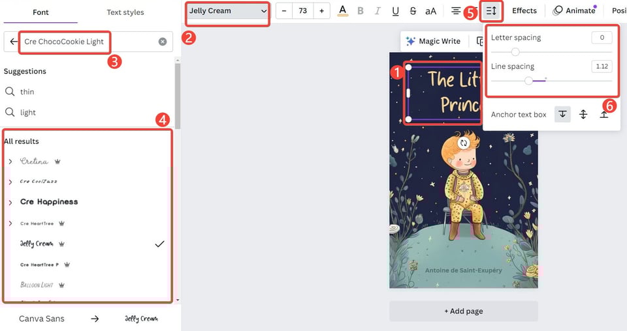Switch to the Text styles tab
This screenshot has height=331, width=627.
tap(125, 12)
